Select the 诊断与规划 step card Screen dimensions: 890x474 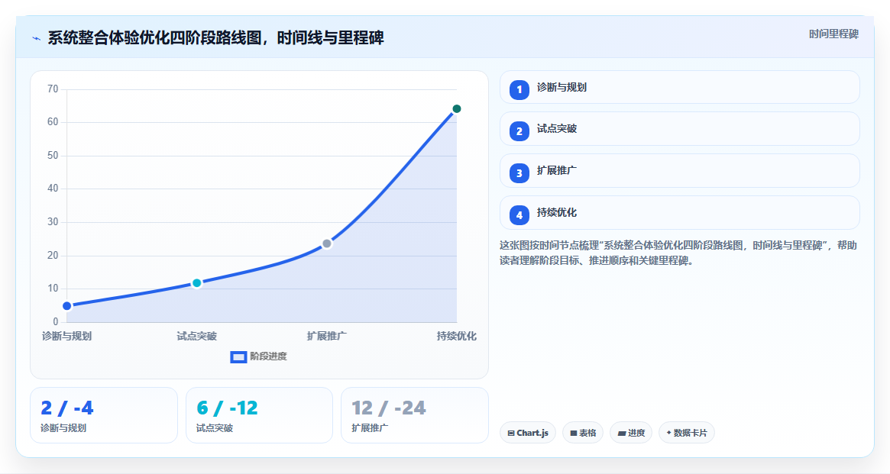(679, 87)
